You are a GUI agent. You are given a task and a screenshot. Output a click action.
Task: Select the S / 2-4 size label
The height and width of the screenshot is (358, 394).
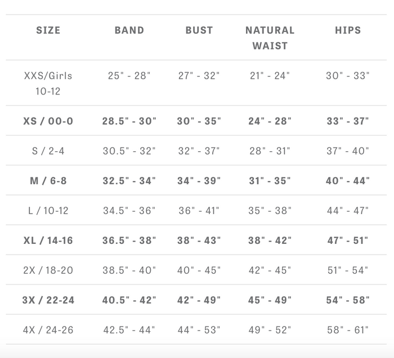[x=48, y=151]
